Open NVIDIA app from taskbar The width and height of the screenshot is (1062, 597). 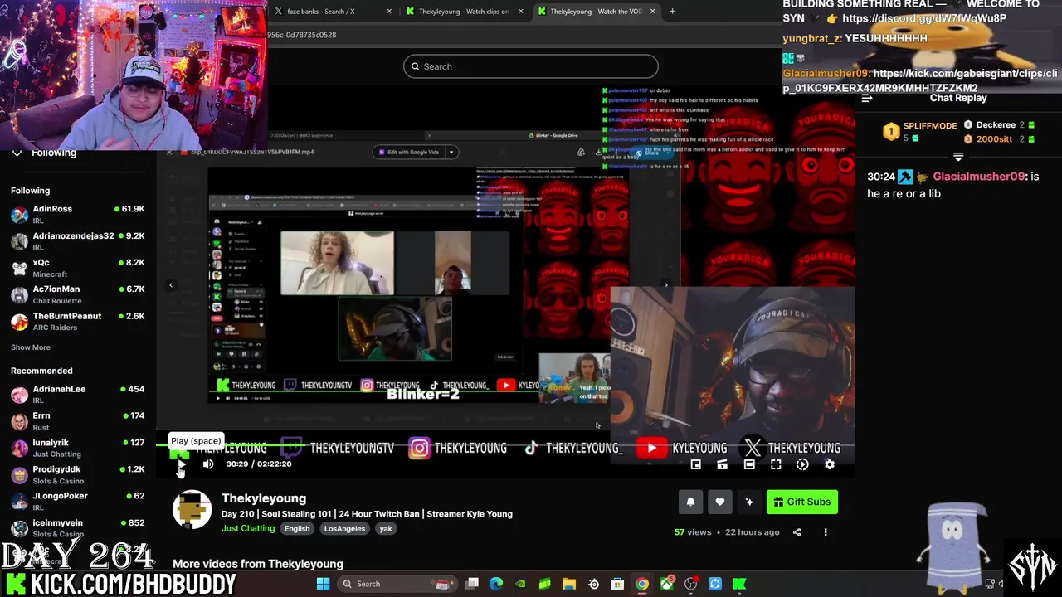(520, 584)
